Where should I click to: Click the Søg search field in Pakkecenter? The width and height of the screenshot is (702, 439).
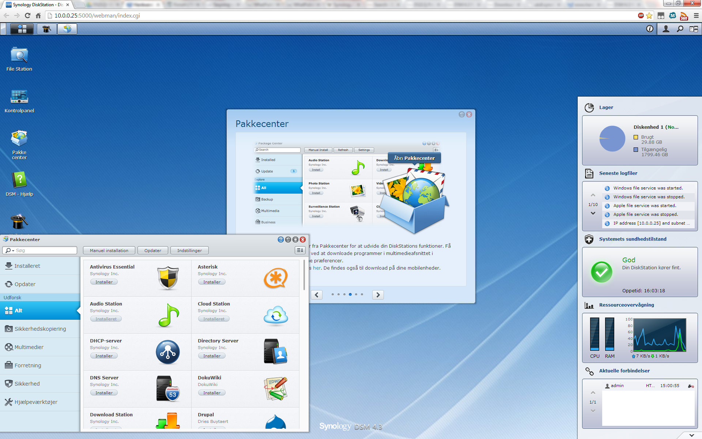click(x=39, y=250)
